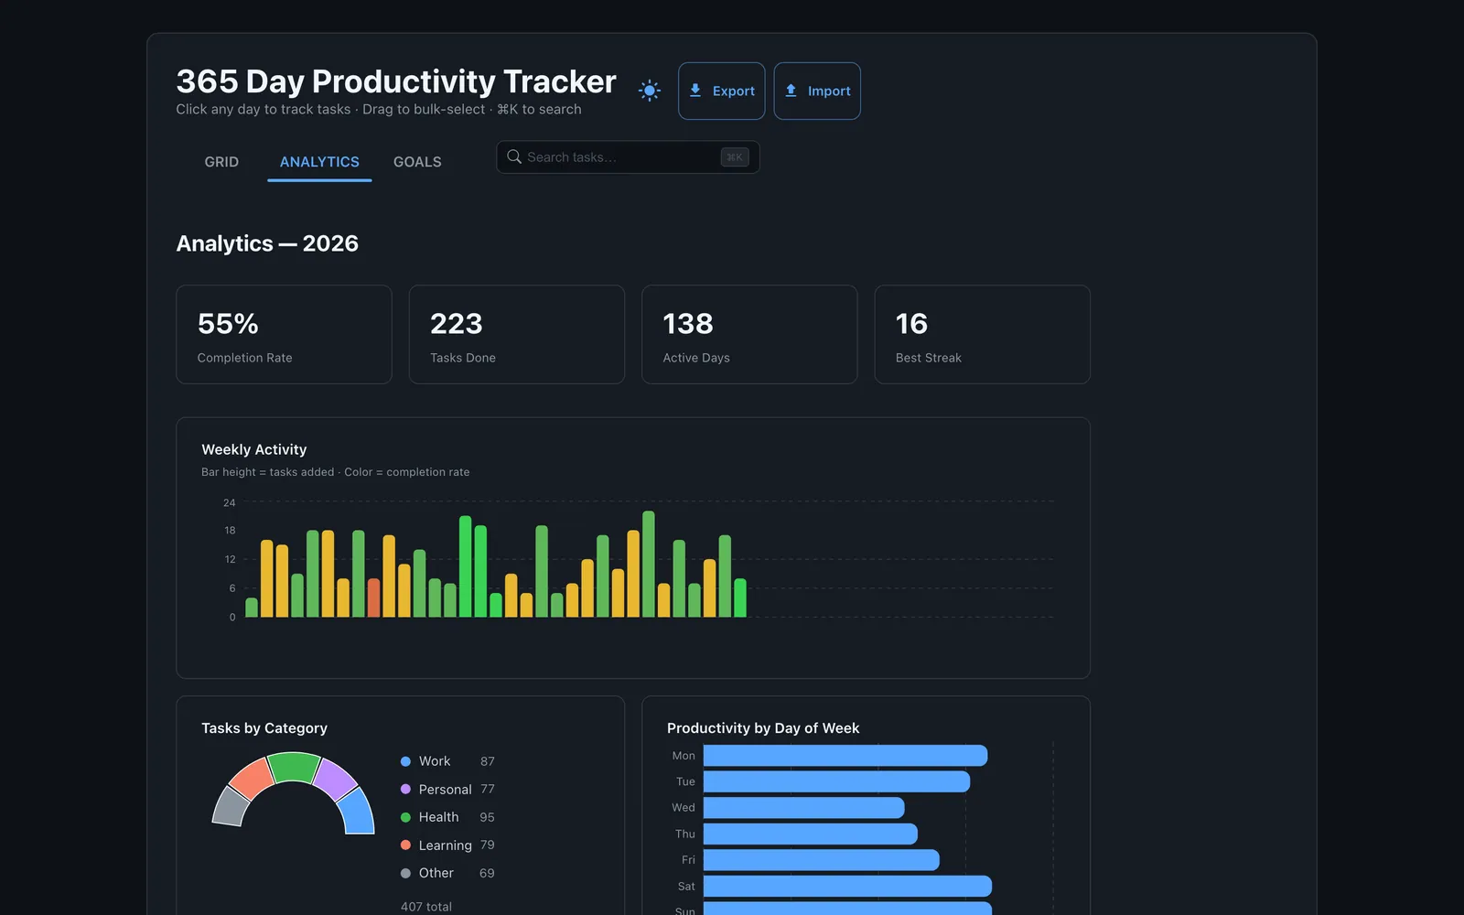Click the "407 total" text
The width and height of the screenshot is (1464, 915).
click(x=426, y=907)
